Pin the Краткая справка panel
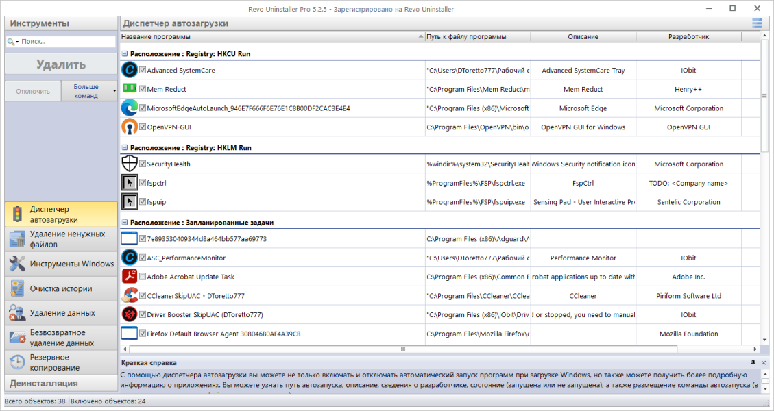The image size is (774, 411). pos(753,362)
